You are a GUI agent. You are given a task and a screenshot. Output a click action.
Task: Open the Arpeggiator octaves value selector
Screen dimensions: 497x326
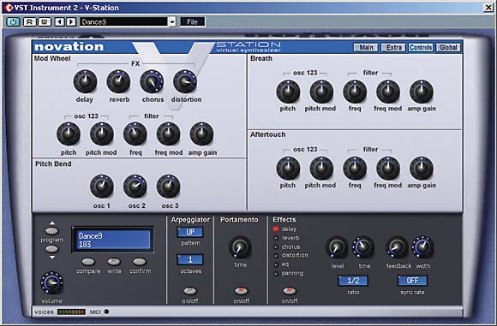[x=190, y=260]
